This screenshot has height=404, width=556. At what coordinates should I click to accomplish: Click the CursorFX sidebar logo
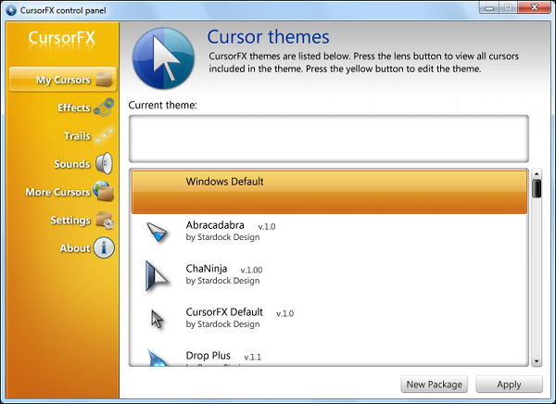click(62, 38)
